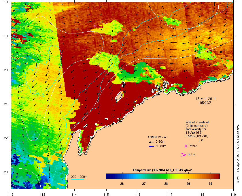Click the dark red end of the colorbar

[217, 176]
